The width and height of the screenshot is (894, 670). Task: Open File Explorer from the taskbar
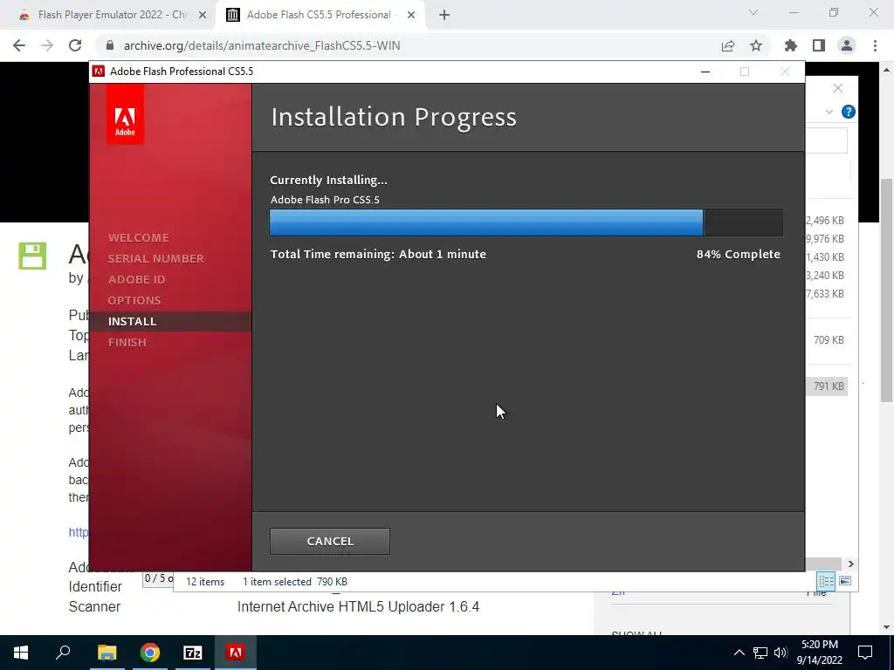pos(107,653)
